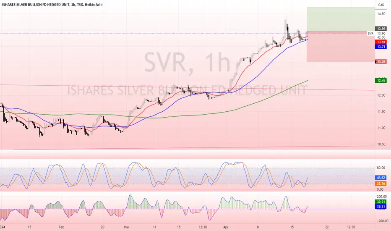Image resolution: width=391 pixels, height=231 pixels.
Task: Select the 13.03 stop level label
Action: pos(381,62)
